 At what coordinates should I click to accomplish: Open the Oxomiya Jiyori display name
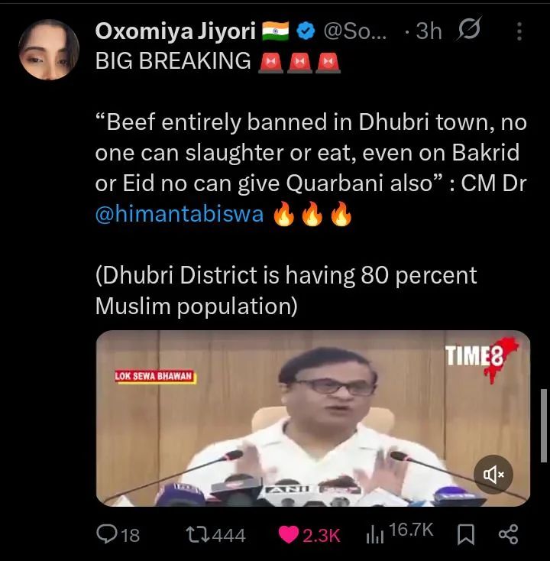click(x=175, y=31)
